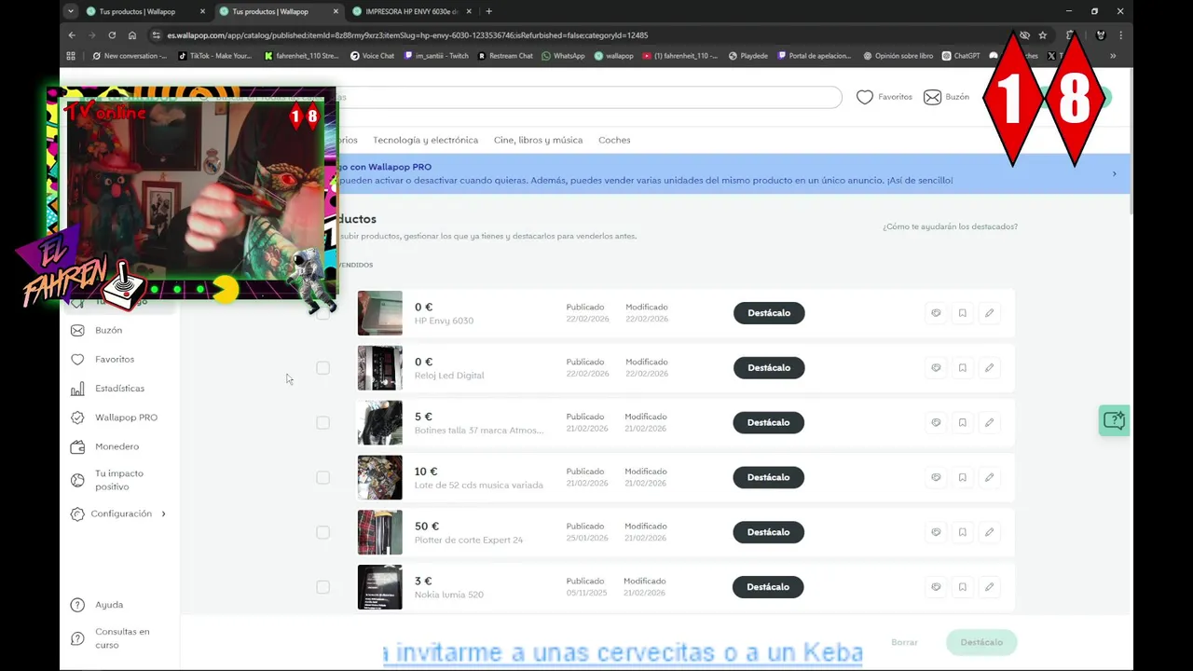Switch to IMPRESORA HP ENVY 6030e tab
The height and width of the screenshot is (671, 1193).
pyautogui.click(x=410, y=11)
